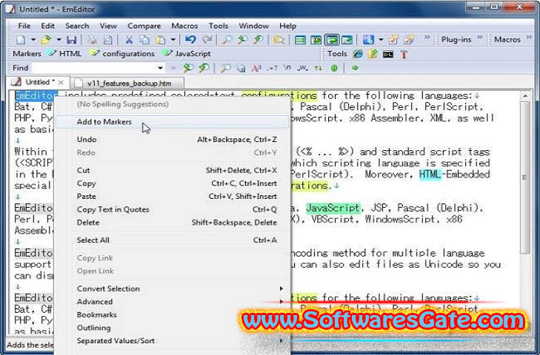Click the Cut scissors icon

pos(129,40)
